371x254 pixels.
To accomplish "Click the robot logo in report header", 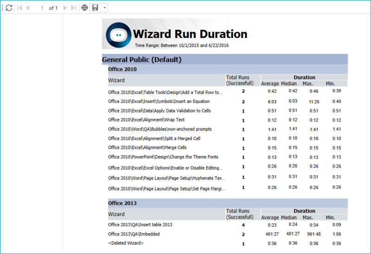I will [118, 34].
